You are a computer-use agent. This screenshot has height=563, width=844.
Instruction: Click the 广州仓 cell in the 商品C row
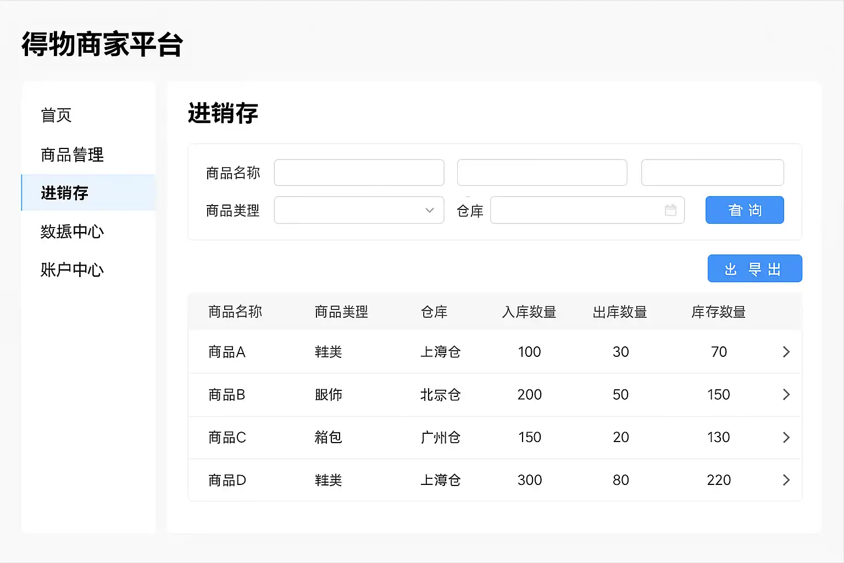click(441, 438)
